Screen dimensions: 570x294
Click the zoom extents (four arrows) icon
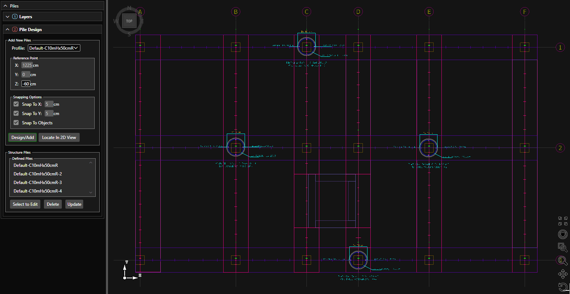[562, 221]
